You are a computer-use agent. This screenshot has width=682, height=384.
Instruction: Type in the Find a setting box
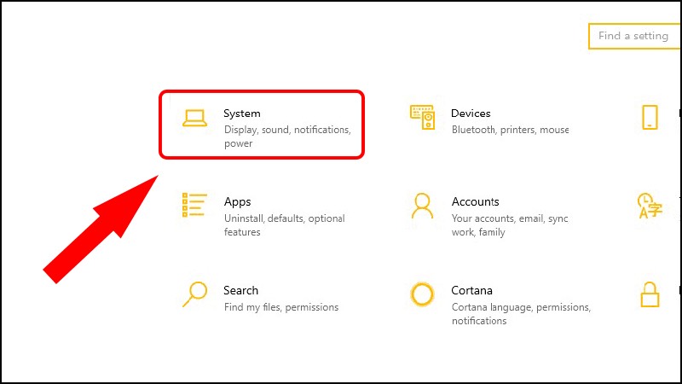(633, 36)
